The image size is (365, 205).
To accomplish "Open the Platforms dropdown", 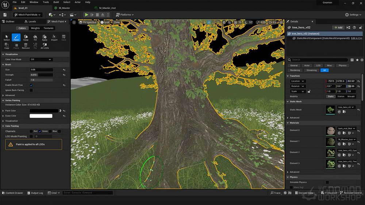I will 125,15.
